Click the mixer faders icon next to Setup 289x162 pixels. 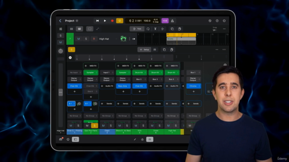[x=154, y=49]
